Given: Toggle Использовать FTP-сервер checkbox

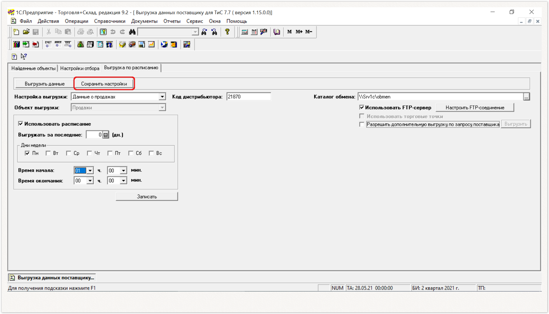Looking at the screenshot, I should coord(362,107).
